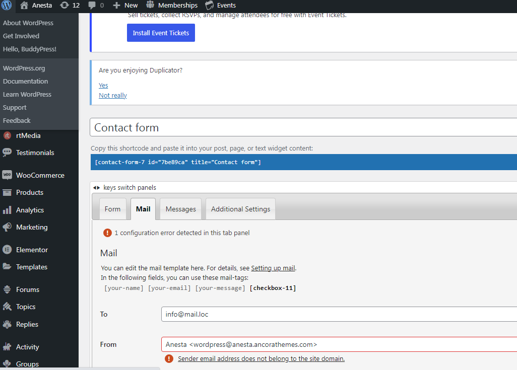Image resolution: width=517 pixels, height=370 pixels.
Task: Open Support menu link
Action: pyautogui.click(x=15, y=107)
